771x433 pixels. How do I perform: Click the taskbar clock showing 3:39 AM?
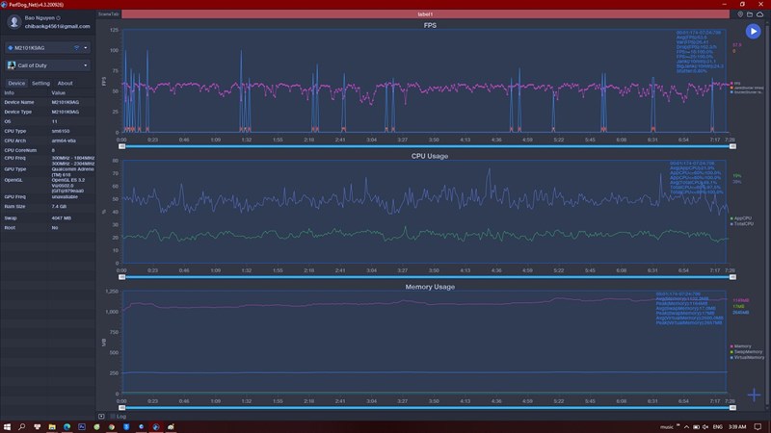[x=736, y=426]
